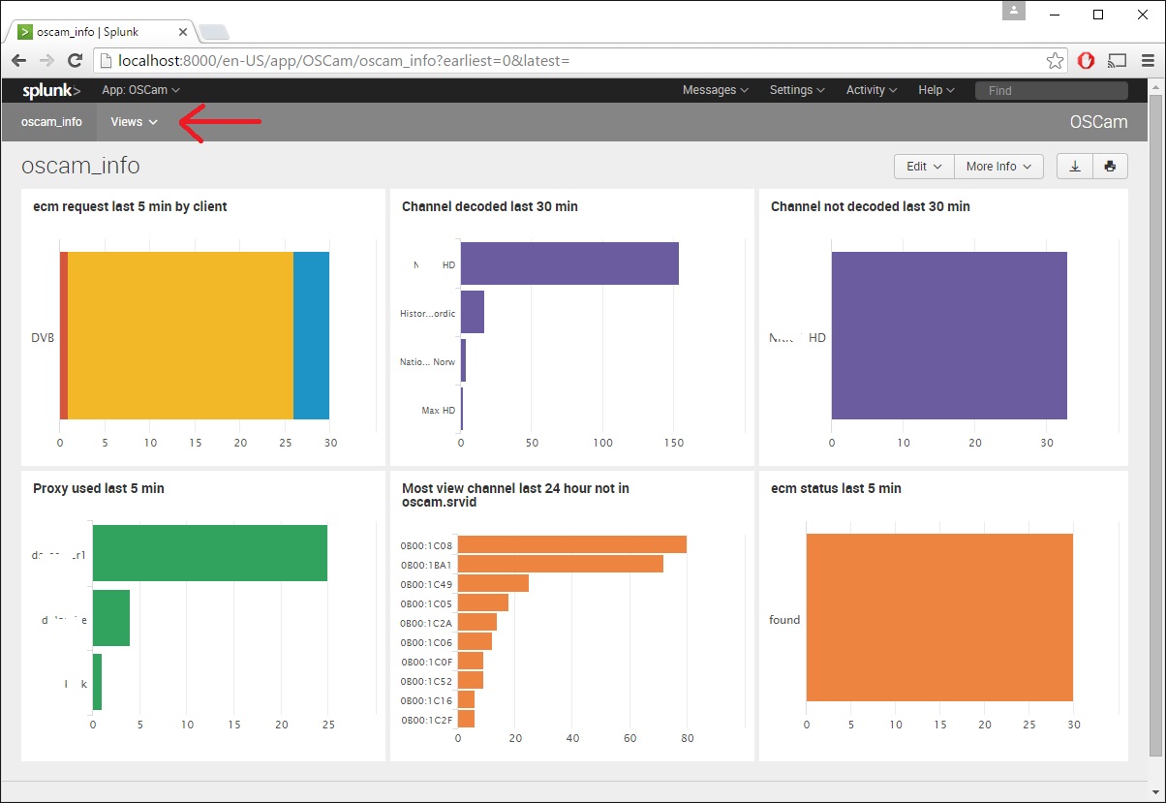This screenshot has width=1166, height=803.
Task: Bookmark page with star icon
Action: pos(1055,60)
